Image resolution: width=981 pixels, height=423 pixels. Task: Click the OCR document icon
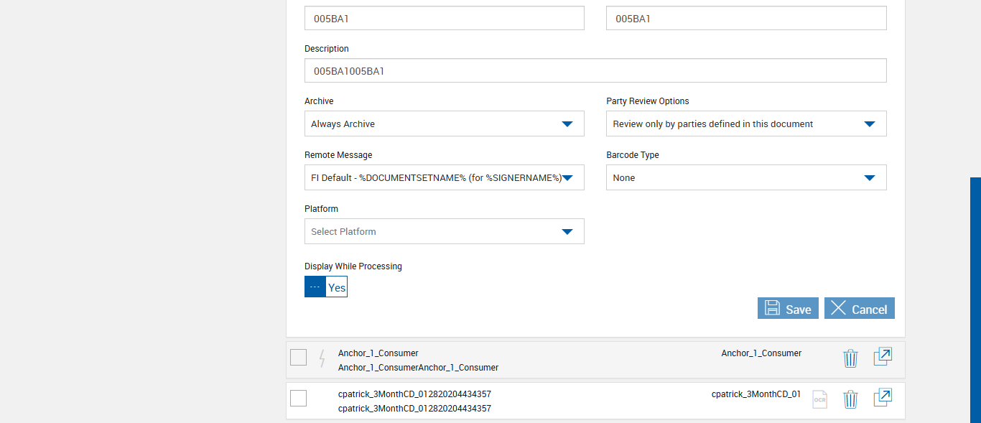click(x=819, y=399)
